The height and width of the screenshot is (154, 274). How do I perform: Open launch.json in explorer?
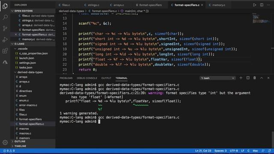point(27,58)
